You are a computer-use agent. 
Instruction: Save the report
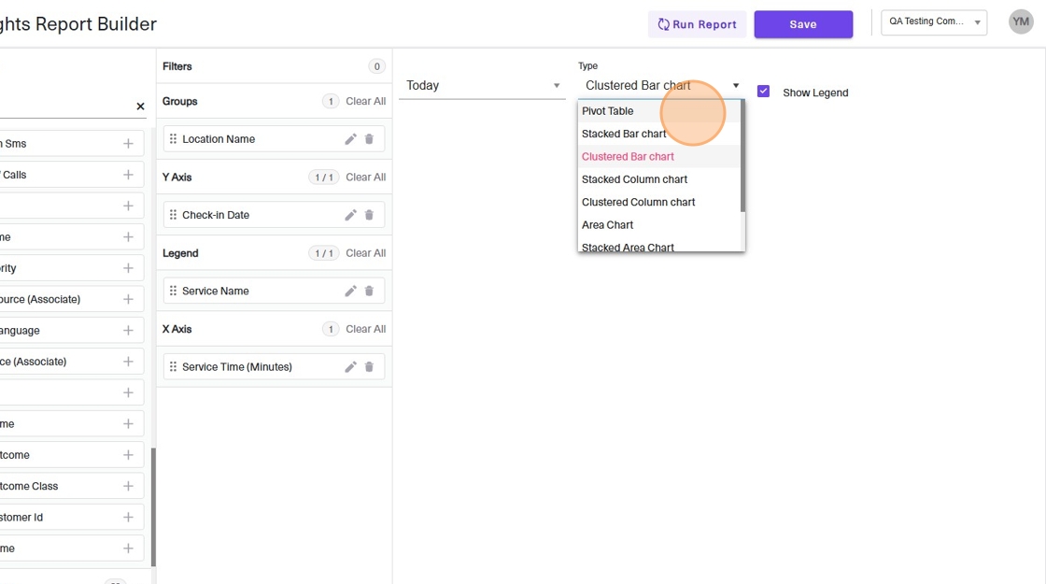[x=803, y=24]
